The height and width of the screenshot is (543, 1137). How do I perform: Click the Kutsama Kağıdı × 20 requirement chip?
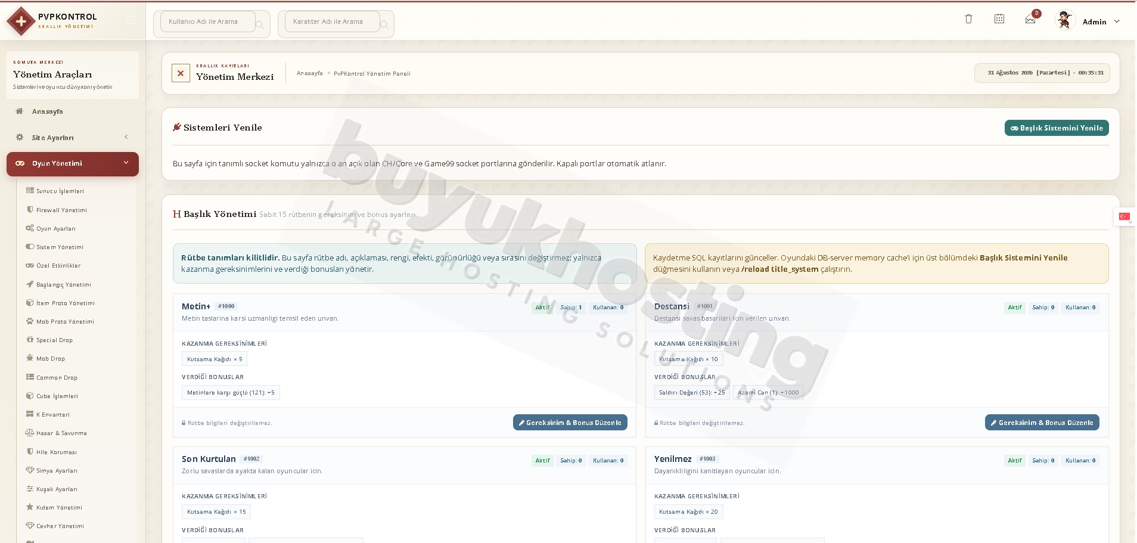pyautogui.click(x=688, y=511)
